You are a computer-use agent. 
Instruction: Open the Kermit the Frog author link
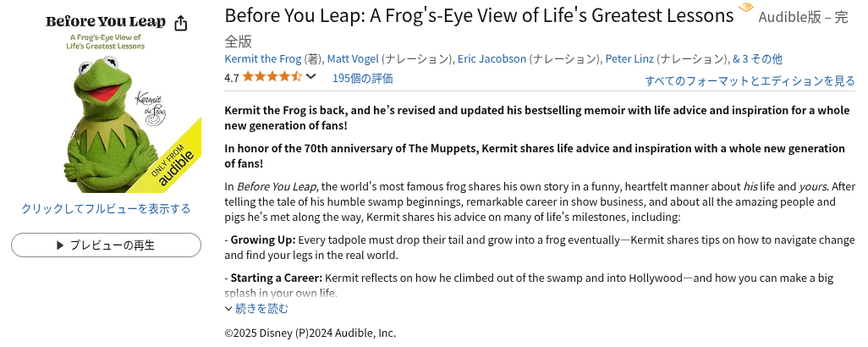pyautogui.click(x=263, y=58)
